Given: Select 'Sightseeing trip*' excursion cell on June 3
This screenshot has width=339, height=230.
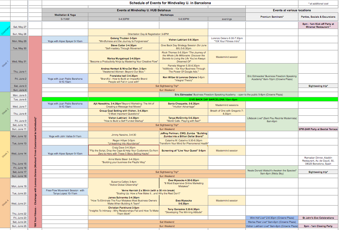Looking at the screenshot, I should tap(318, 86).
